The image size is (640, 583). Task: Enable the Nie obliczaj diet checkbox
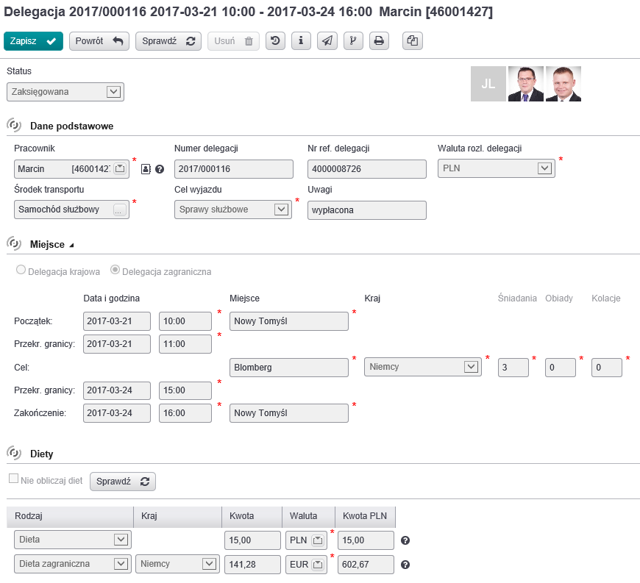tap(13, 478)
